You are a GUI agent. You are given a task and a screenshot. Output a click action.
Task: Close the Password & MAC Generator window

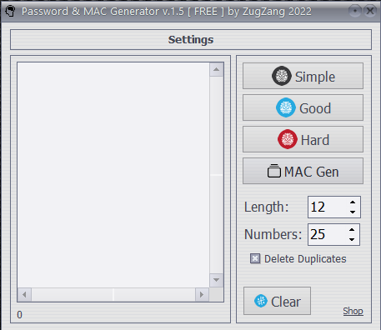(x=370, y=11)
